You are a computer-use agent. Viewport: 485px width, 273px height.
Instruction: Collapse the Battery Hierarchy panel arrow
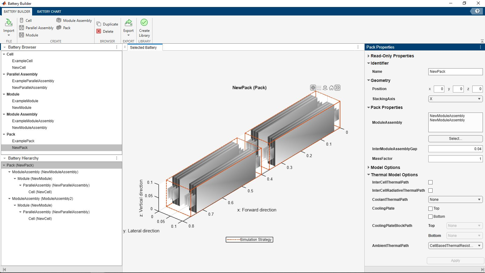pos(5,158)
